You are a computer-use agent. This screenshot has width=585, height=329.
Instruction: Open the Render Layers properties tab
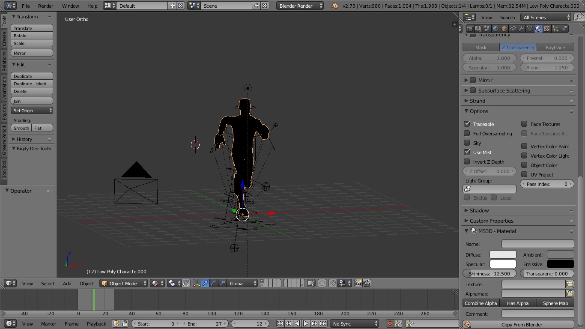(478, 29)
